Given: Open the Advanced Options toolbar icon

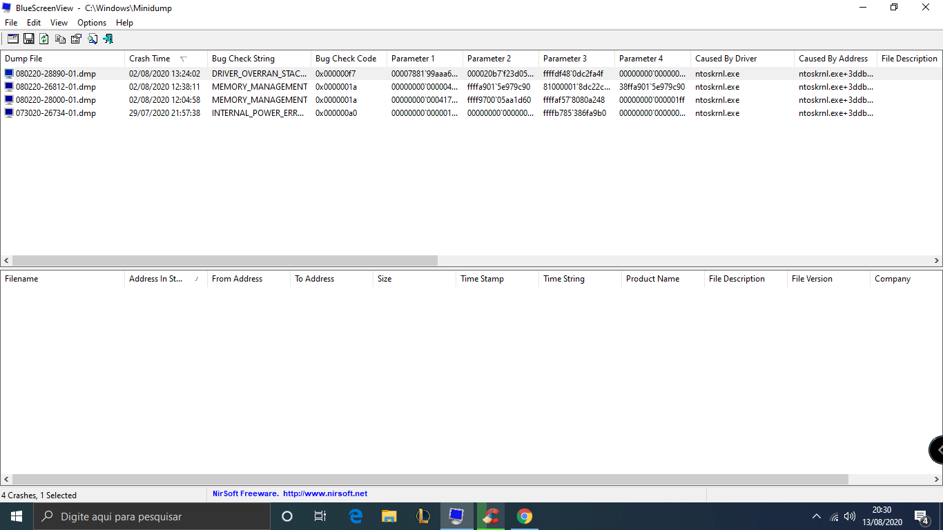Looking at the screenshot, I should click(x=13, y=39).
